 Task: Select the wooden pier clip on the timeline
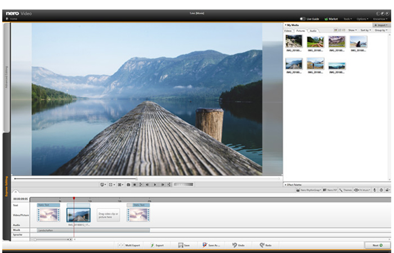78,215
